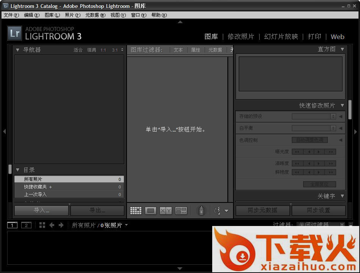Switch to Grid view icon in toolbar

[136, 210]
